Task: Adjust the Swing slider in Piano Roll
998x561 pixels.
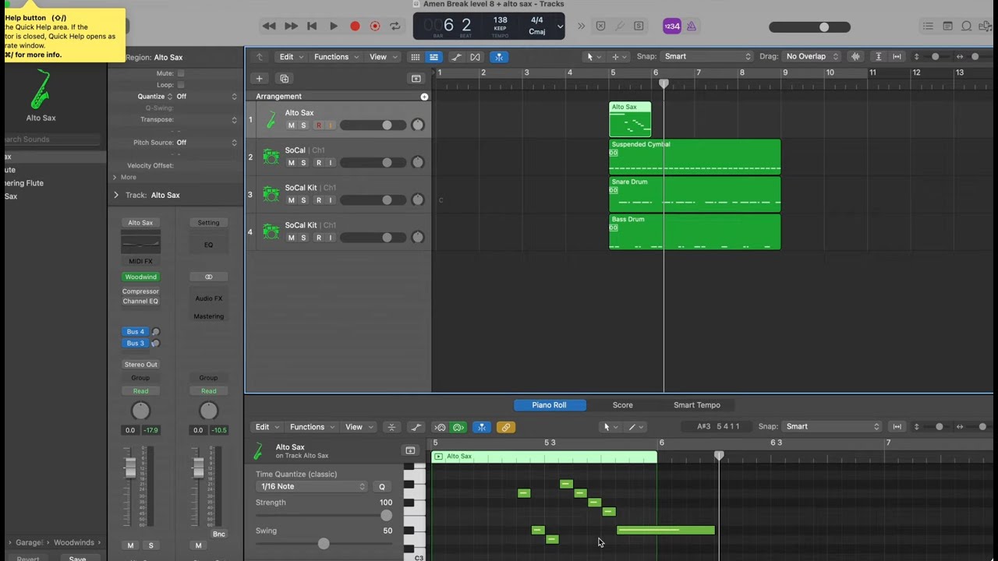Action: (324, 543)
